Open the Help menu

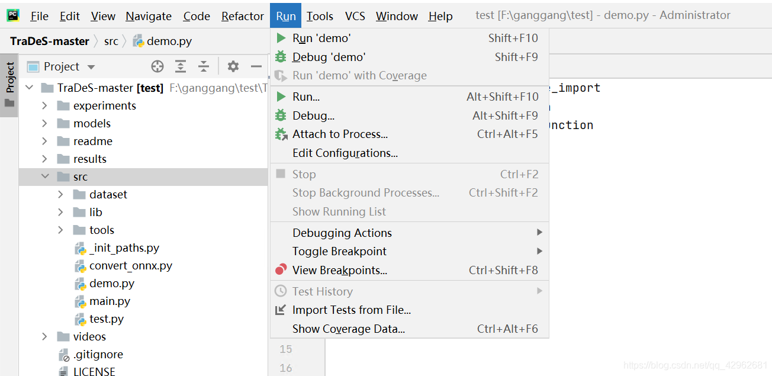[440, 16]
